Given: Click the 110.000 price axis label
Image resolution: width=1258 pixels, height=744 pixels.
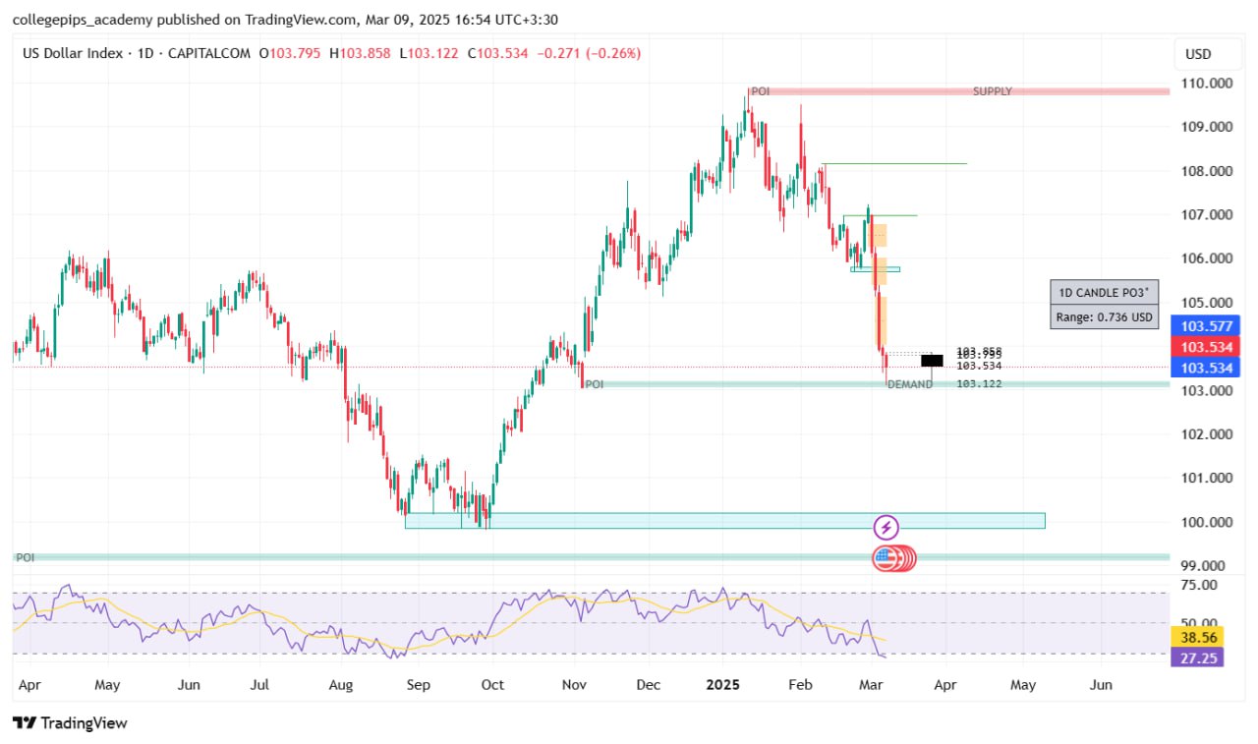Looking at the screenshot, I should point(1206,84).
